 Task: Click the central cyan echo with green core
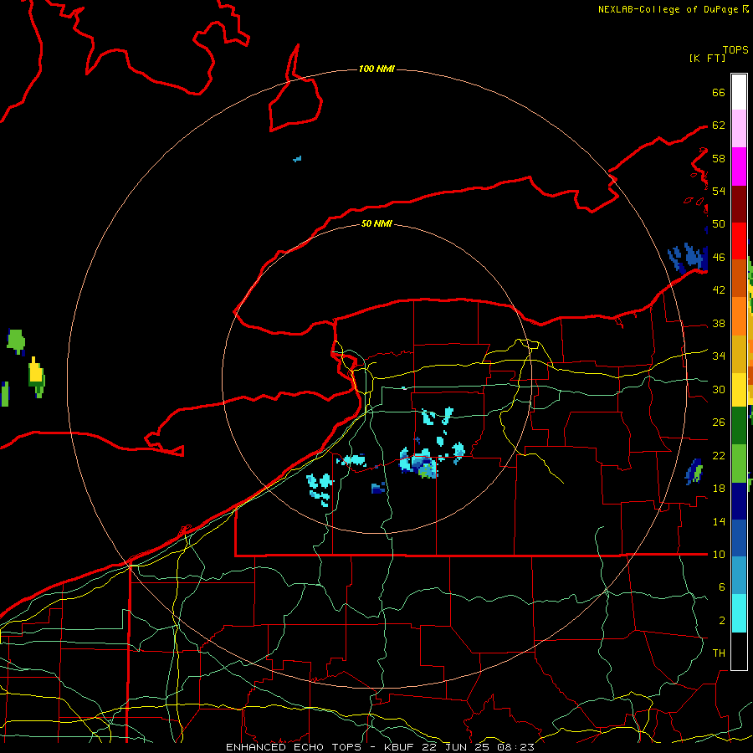(x=419, y=464)
